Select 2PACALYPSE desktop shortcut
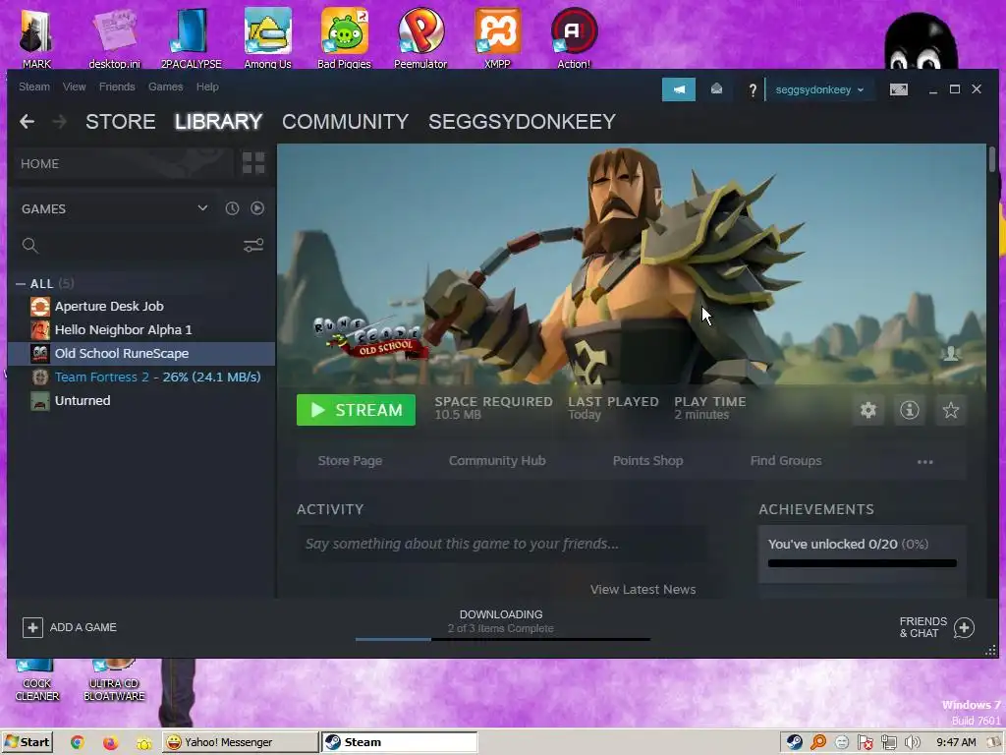The height and width of the screenshot is (755, 1006). (x=192, y=37)
